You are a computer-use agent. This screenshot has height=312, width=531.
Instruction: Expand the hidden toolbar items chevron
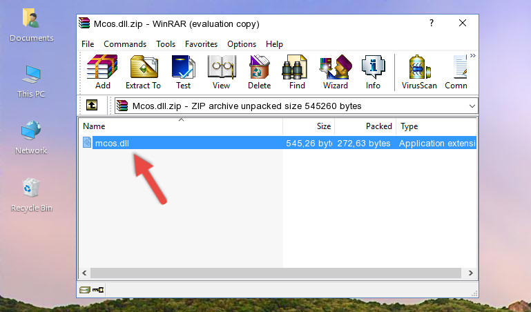[x=473, y=56]
